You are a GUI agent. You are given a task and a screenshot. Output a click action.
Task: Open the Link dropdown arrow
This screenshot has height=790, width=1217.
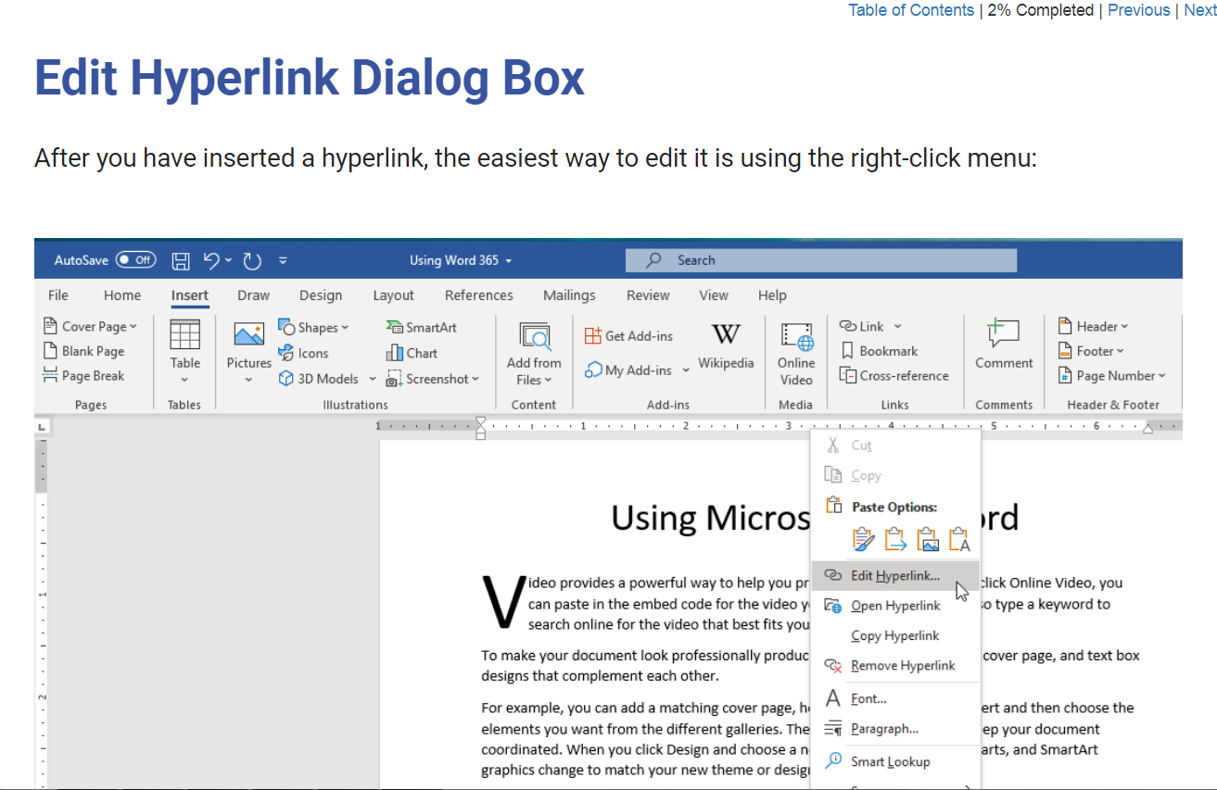[897, 326]
